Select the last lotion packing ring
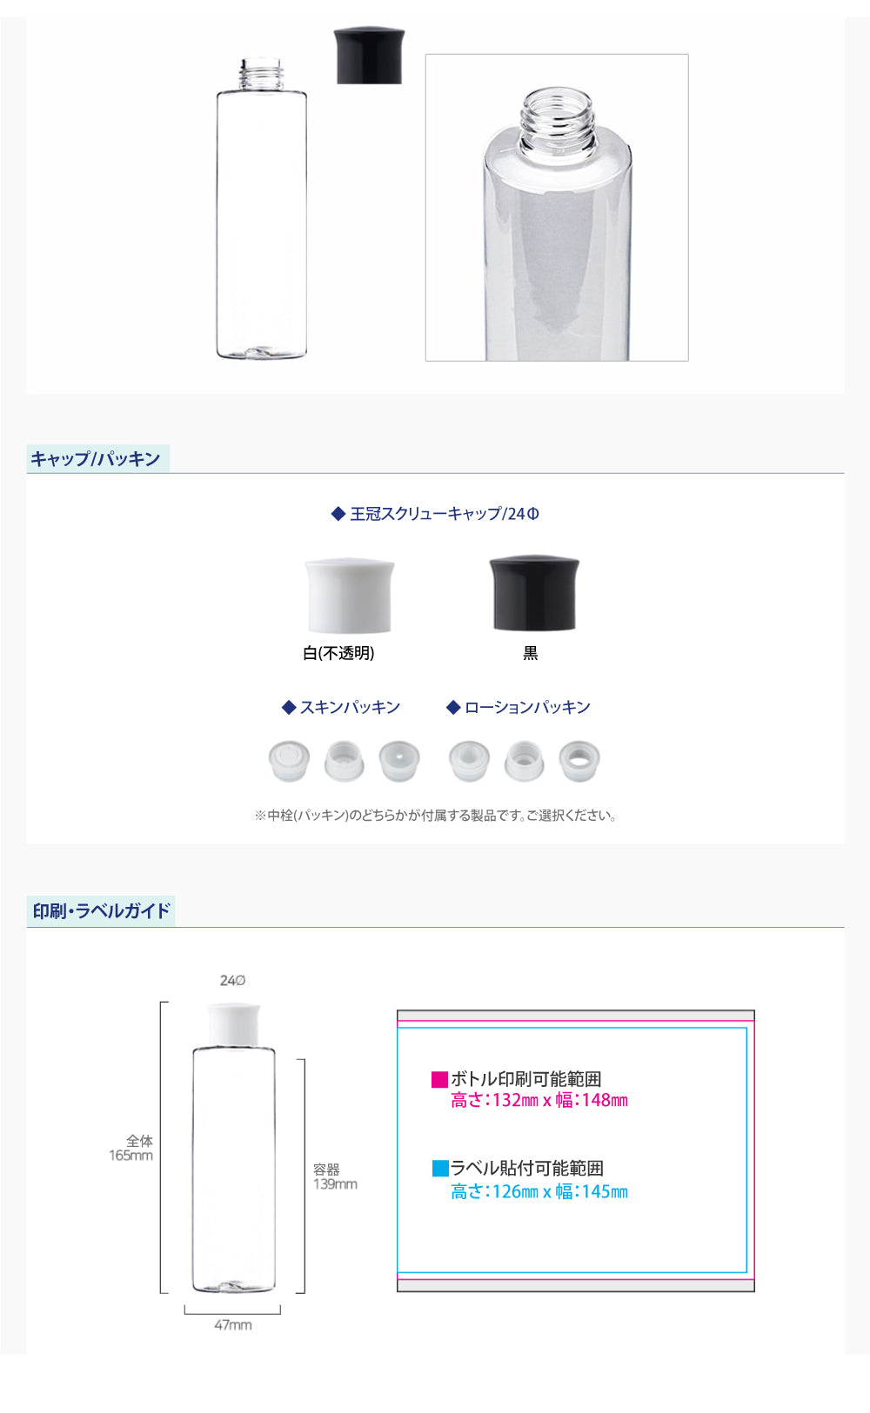Image resolution: width=870 pixels, height=1413 pixels. [579, 761]
